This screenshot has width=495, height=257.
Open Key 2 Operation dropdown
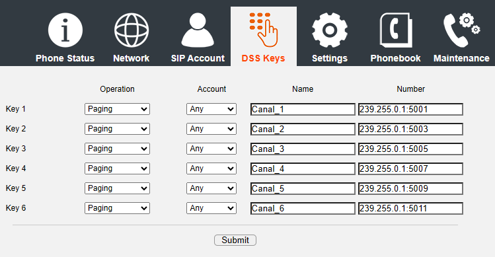pos(117,129)
